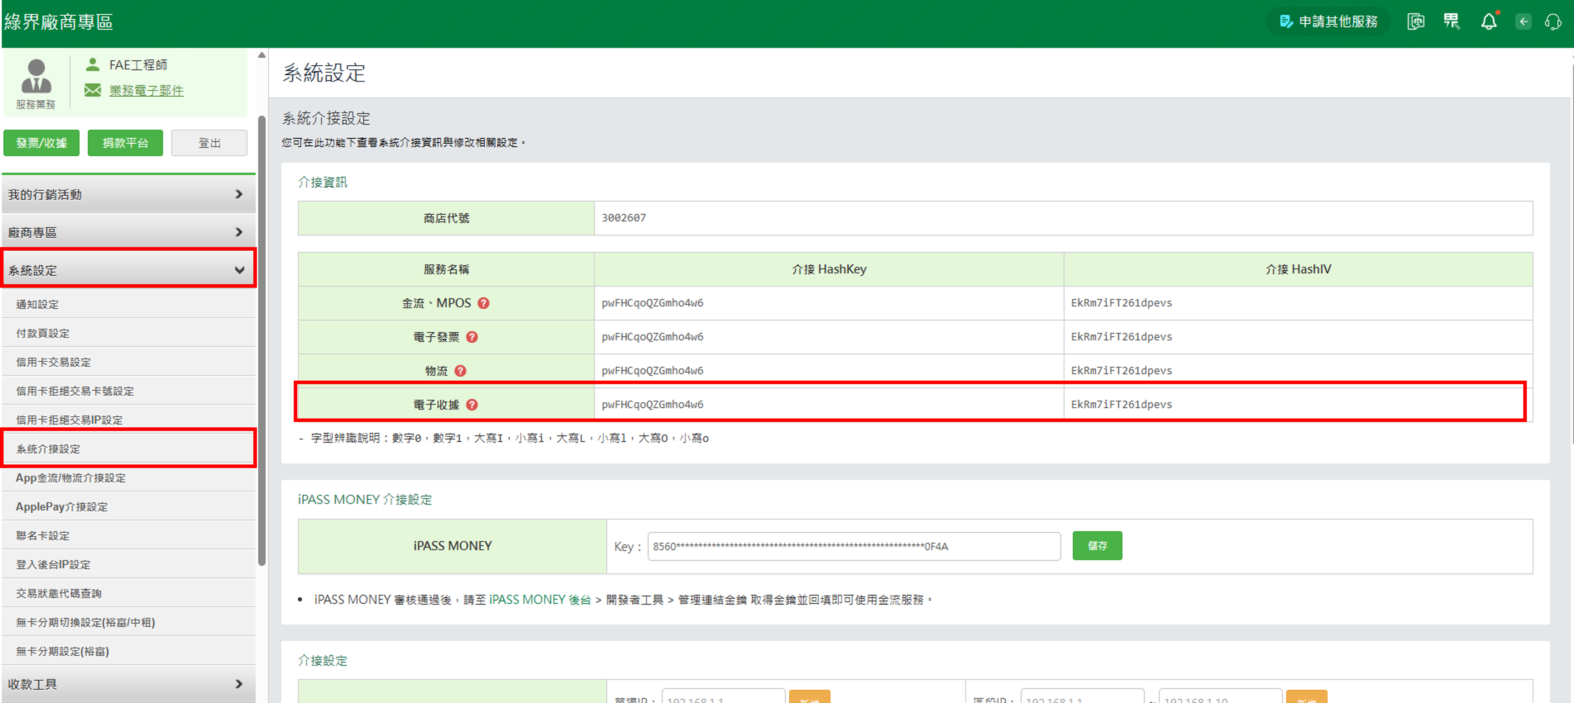Click the back arrow icon in header
Image resolution: width=1574 pixels, height=703 pixels.
1523,22
